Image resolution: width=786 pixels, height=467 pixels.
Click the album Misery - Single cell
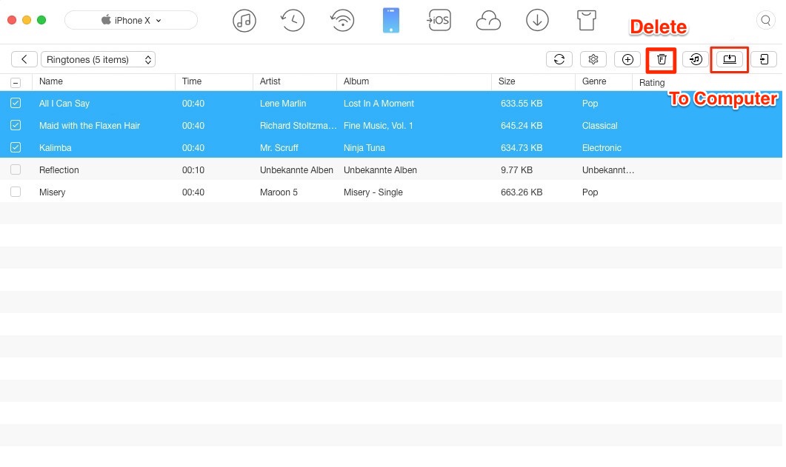[373, 192]
